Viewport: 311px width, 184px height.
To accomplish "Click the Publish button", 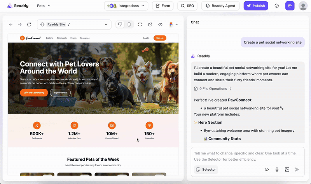I will pyautogui.click(x=255, y=6).
